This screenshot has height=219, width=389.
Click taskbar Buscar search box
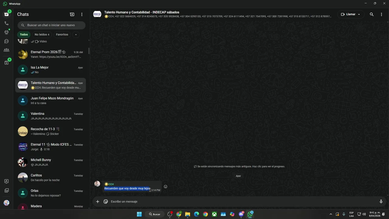(x=155, y=214)
